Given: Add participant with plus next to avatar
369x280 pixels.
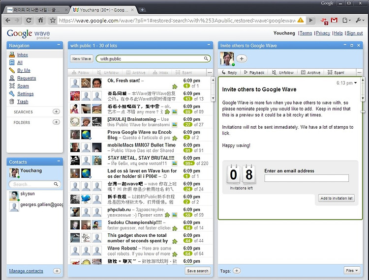Looking at the screenshot, I should [x=242, y=58].
